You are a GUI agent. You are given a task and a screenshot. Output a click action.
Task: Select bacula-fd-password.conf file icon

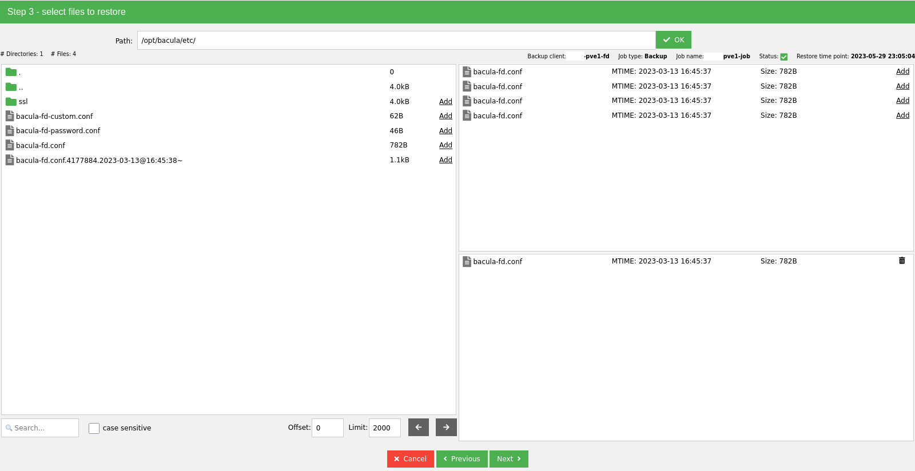(10, 131)
